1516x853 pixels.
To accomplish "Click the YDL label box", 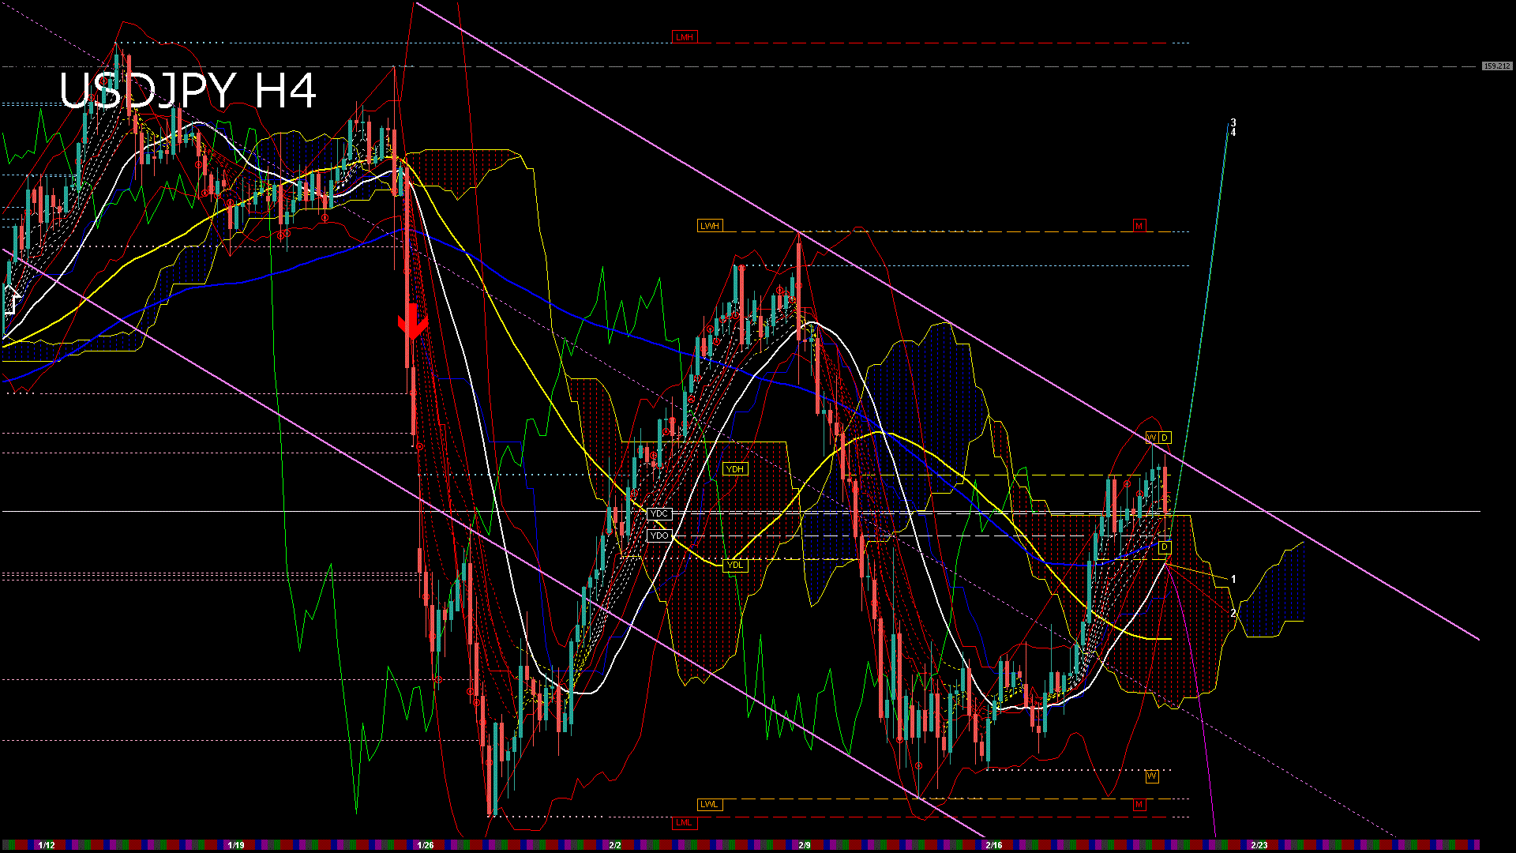I will click(734, 565).
